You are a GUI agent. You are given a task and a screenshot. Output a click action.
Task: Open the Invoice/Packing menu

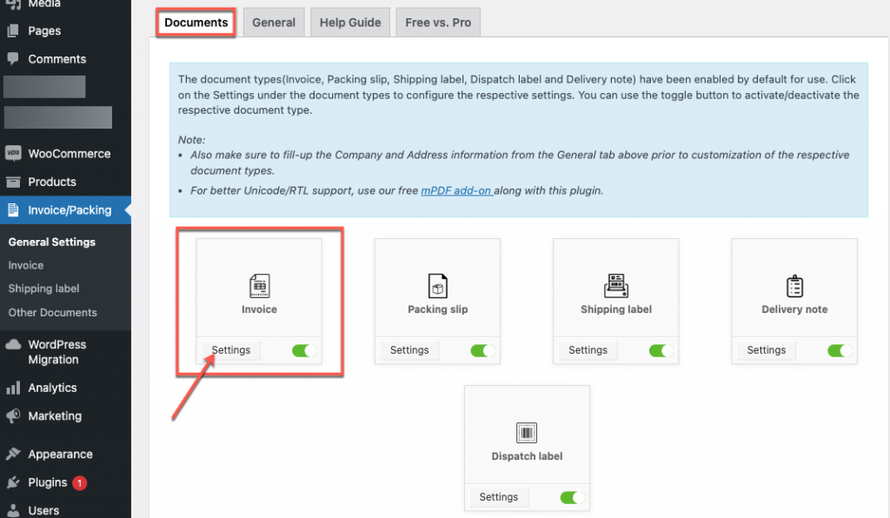(x=70, y=210)
